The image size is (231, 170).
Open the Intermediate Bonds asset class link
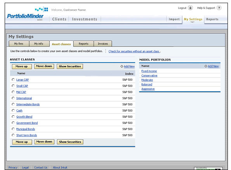[28, 104]
